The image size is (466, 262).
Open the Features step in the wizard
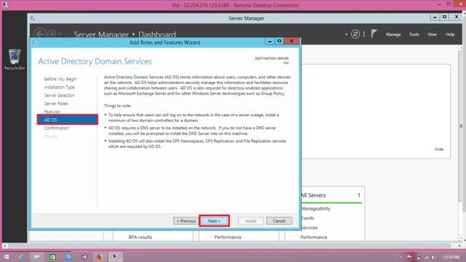pos(52,112)
